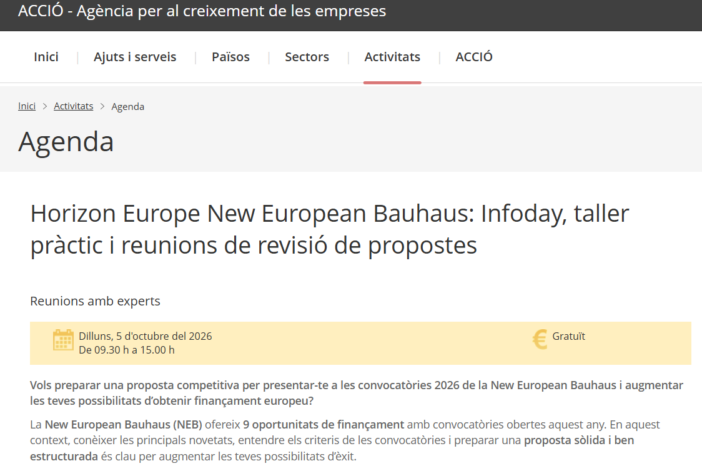
Task: Open the ACCIÓ menu item
Action: pyautogui.click(x=473, y=57)
